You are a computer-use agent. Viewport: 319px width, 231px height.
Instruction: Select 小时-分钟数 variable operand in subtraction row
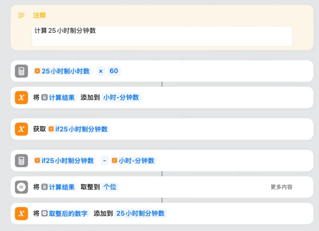click(x=133, y=161)
